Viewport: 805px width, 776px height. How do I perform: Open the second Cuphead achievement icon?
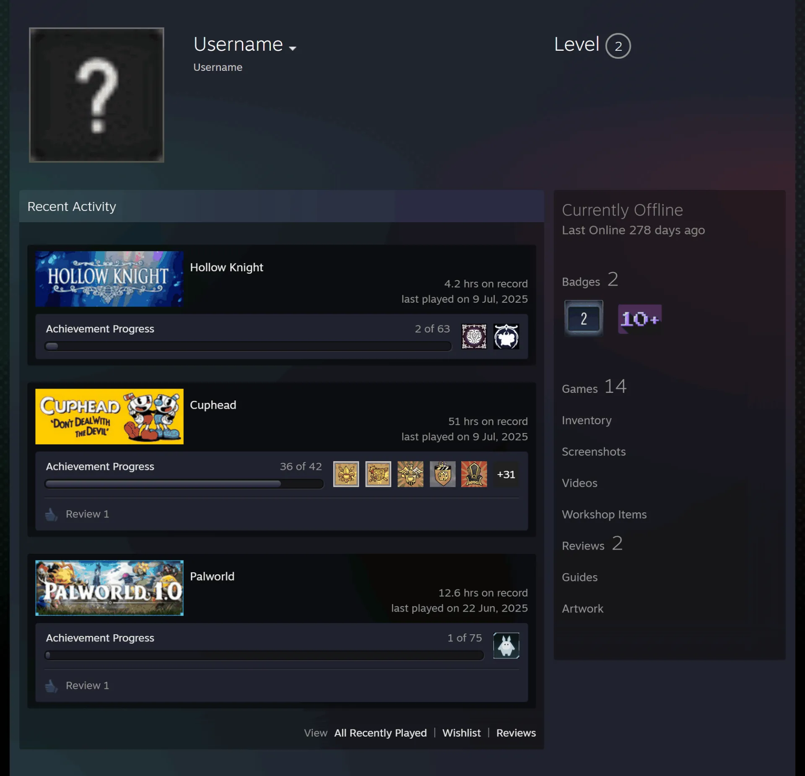(378, 474)
